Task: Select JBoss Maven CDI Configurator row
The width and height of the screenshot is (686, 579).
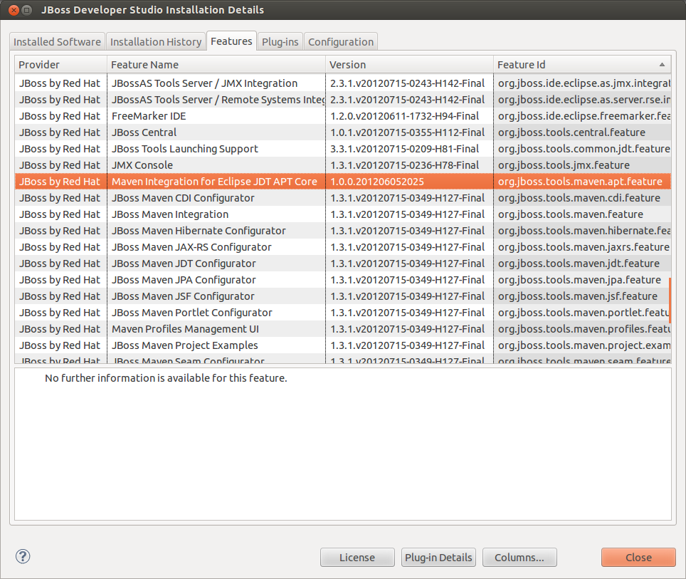Action: point(342,198)
